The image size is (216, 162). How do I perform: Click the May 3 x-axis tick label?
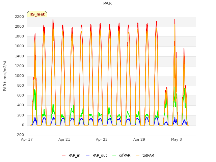click(177, 139)
